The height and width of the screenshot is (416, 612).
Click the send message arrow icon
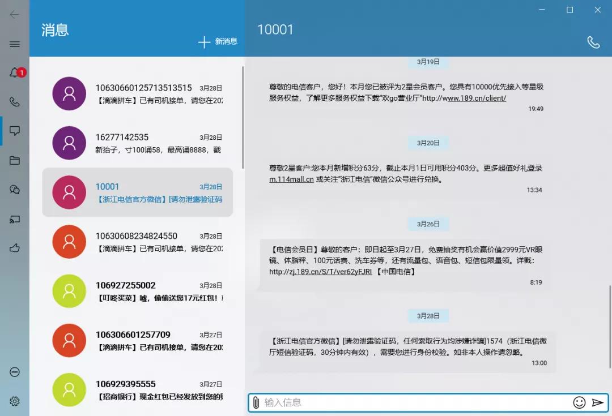[x=597, y=402]
